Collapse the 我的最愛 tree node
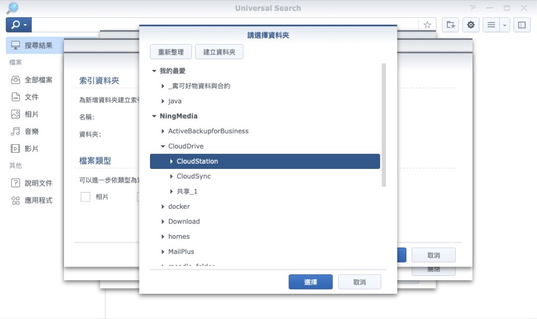 pos(154,71)
